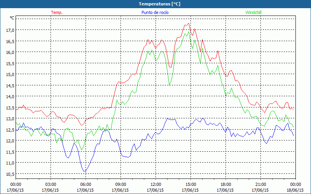Click the "15,0" temperature axis value
311x194 pixels.
[x=10, y=74]
